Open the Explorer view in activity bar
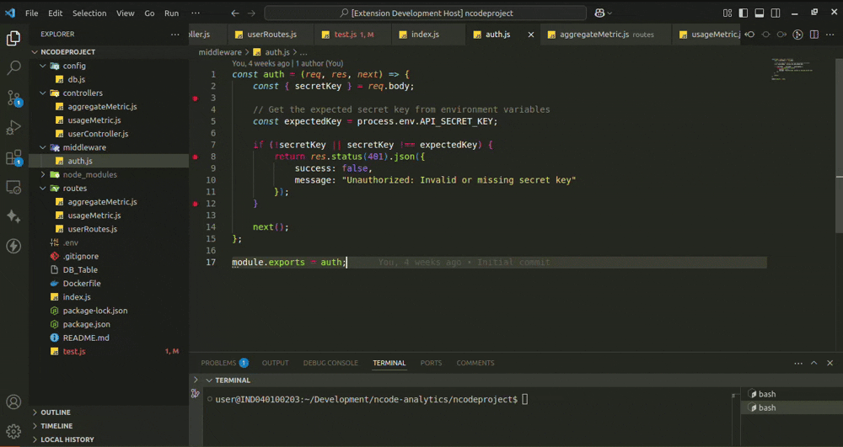The width and height of the screenshot is (843, 447). click(13, 39)
